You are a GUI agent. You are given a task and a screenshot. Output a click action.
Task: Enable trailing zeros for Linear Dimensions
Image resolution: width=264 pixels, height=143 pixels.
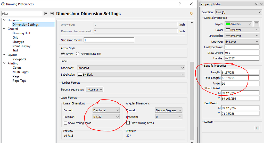(x=65, y=123)
